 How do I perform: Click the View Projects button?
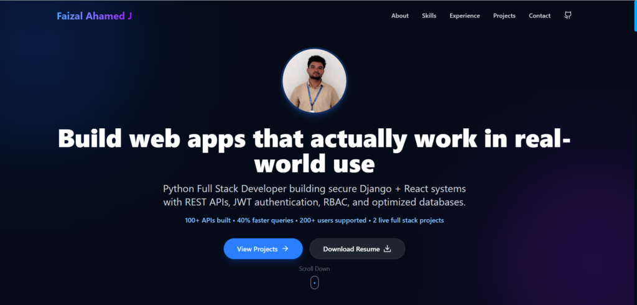point(263,249)
